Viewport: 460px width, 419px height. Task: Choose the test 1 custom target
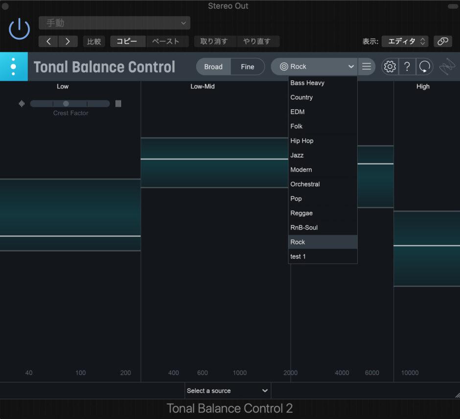coord(298,256)
